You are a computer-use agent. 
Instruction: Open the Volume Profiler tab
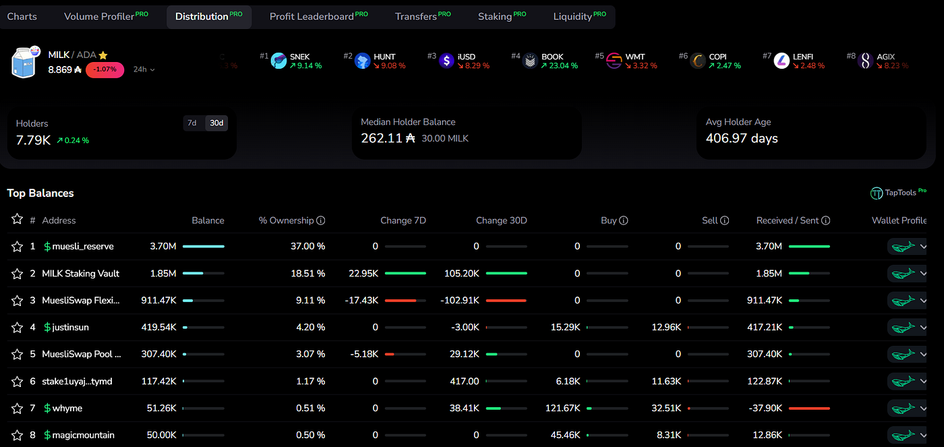pos(106,17)
